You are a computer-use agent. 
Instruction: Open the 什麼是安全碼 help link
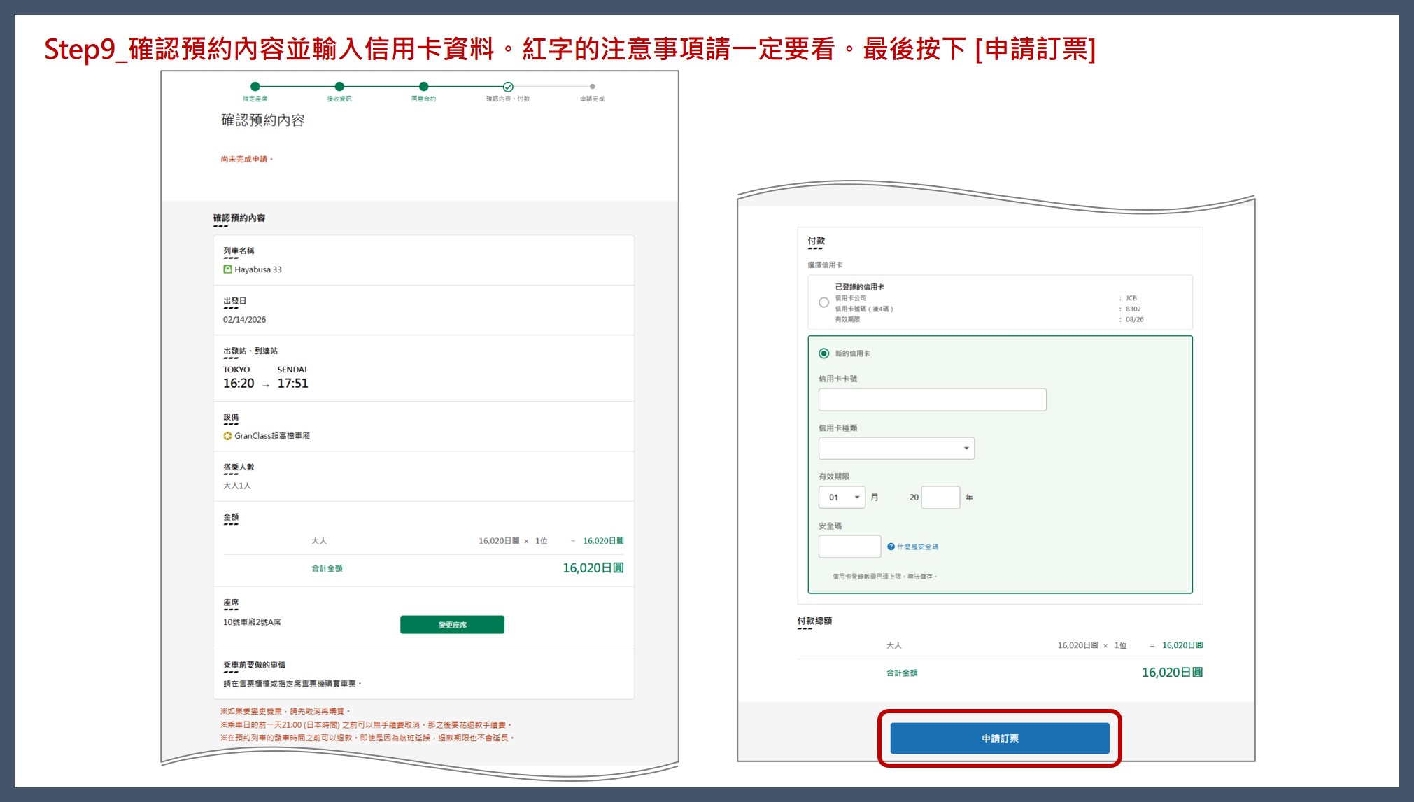click(917, 547)
